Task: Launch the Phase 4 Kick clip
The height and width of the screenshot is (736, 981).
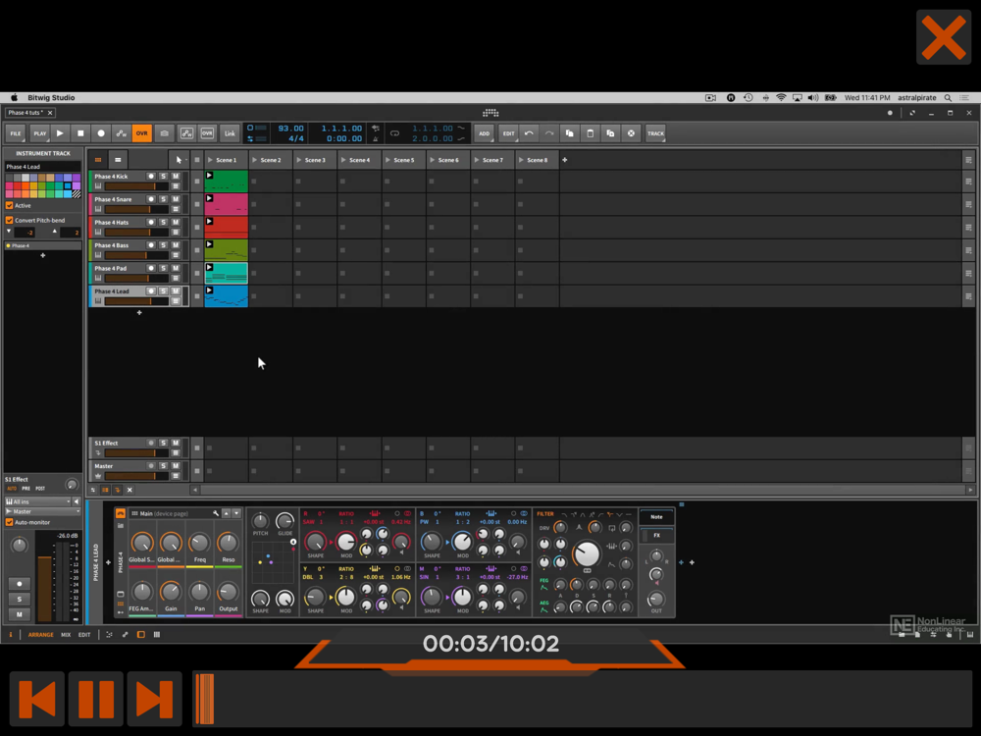Action: pyautogui.click(x=209, y=177)
